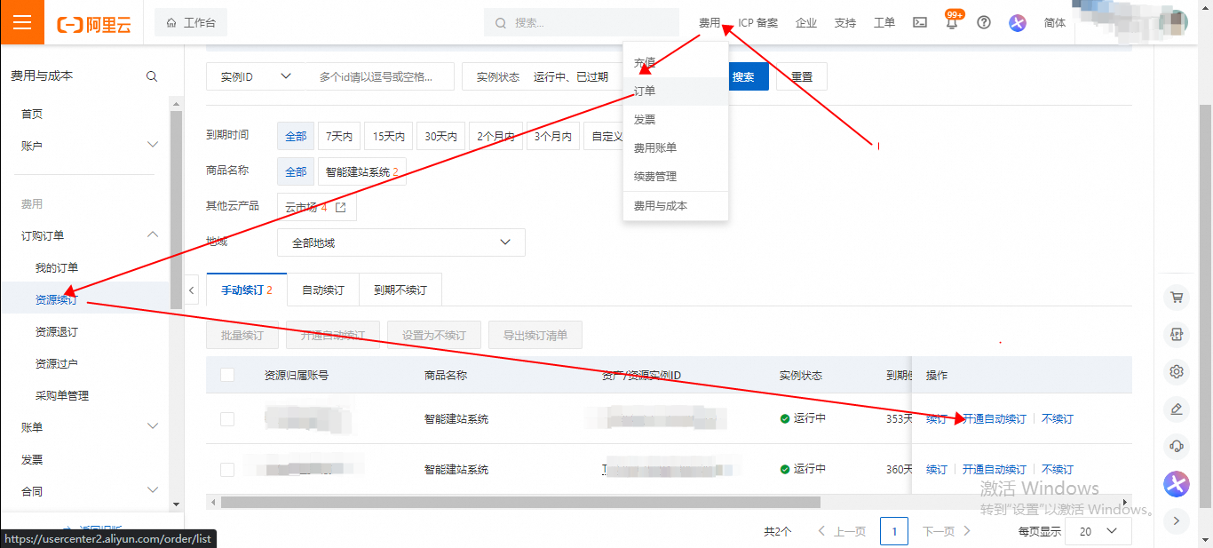Open ICP 备案 in the top bar
Screen dimensions: 1213x548
[758, 23]
